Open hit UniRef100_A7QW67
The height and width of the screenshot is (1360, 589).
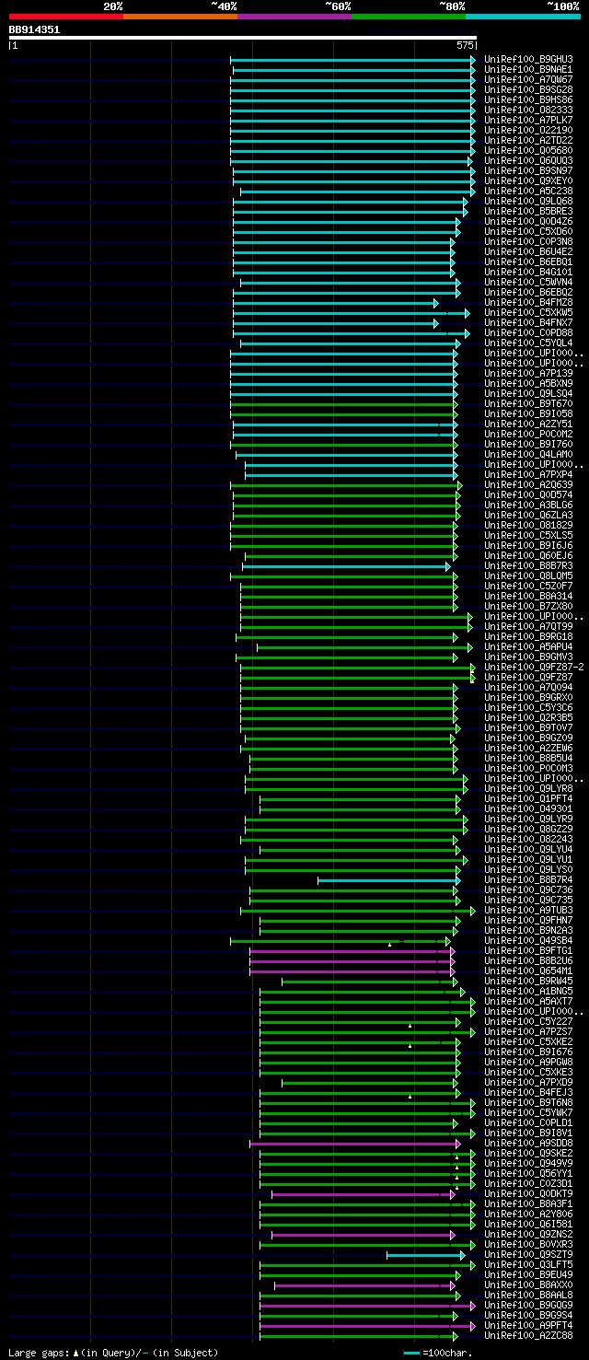click(528, 79)
